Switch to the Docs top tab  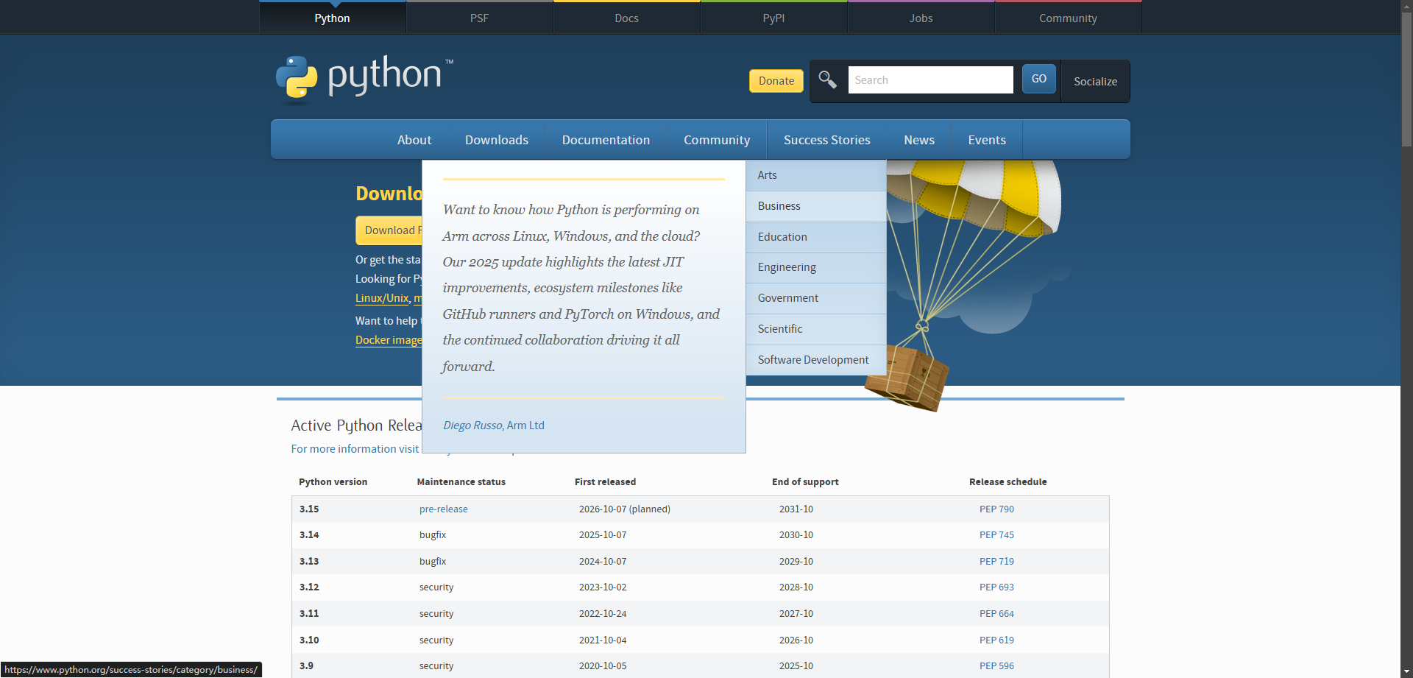click(626, 18)
